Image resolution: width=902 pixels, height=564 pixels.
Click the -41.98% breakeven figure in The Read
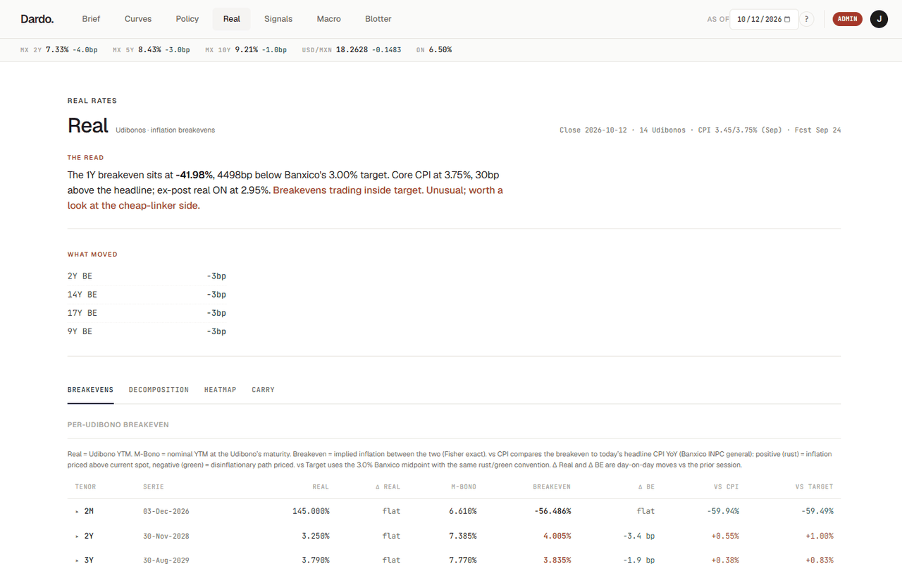[194, 175]
